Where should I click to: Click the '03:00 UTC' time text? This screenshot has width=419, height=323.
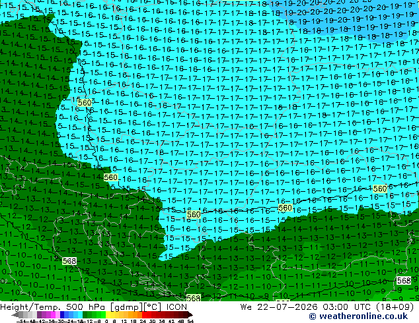pos(347,307)
